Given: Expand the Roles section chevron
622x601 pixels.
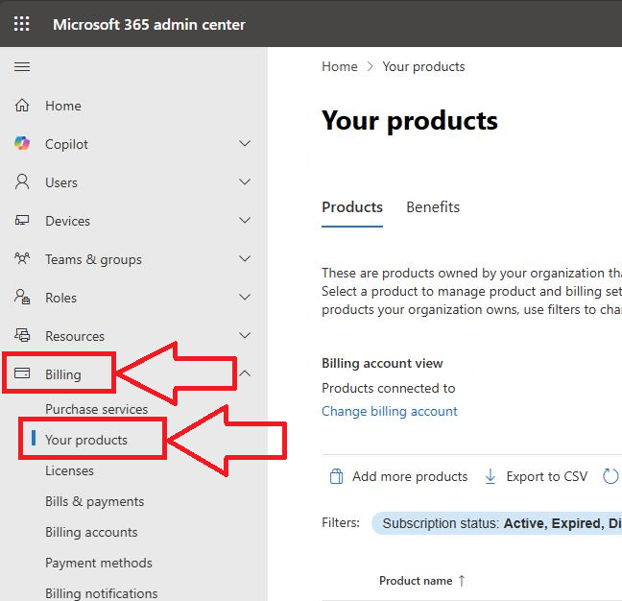Looking at the screenshot, I should (245, 297).
